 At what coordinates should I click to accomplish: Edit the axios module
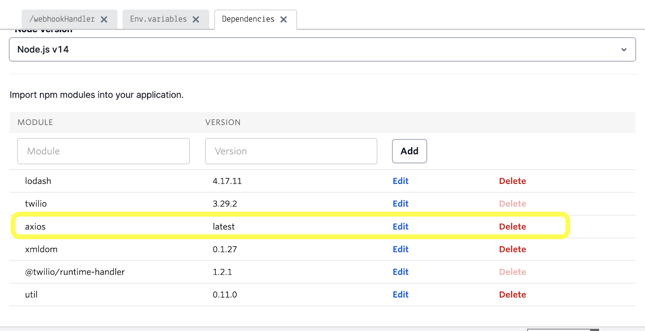[401, 227]
